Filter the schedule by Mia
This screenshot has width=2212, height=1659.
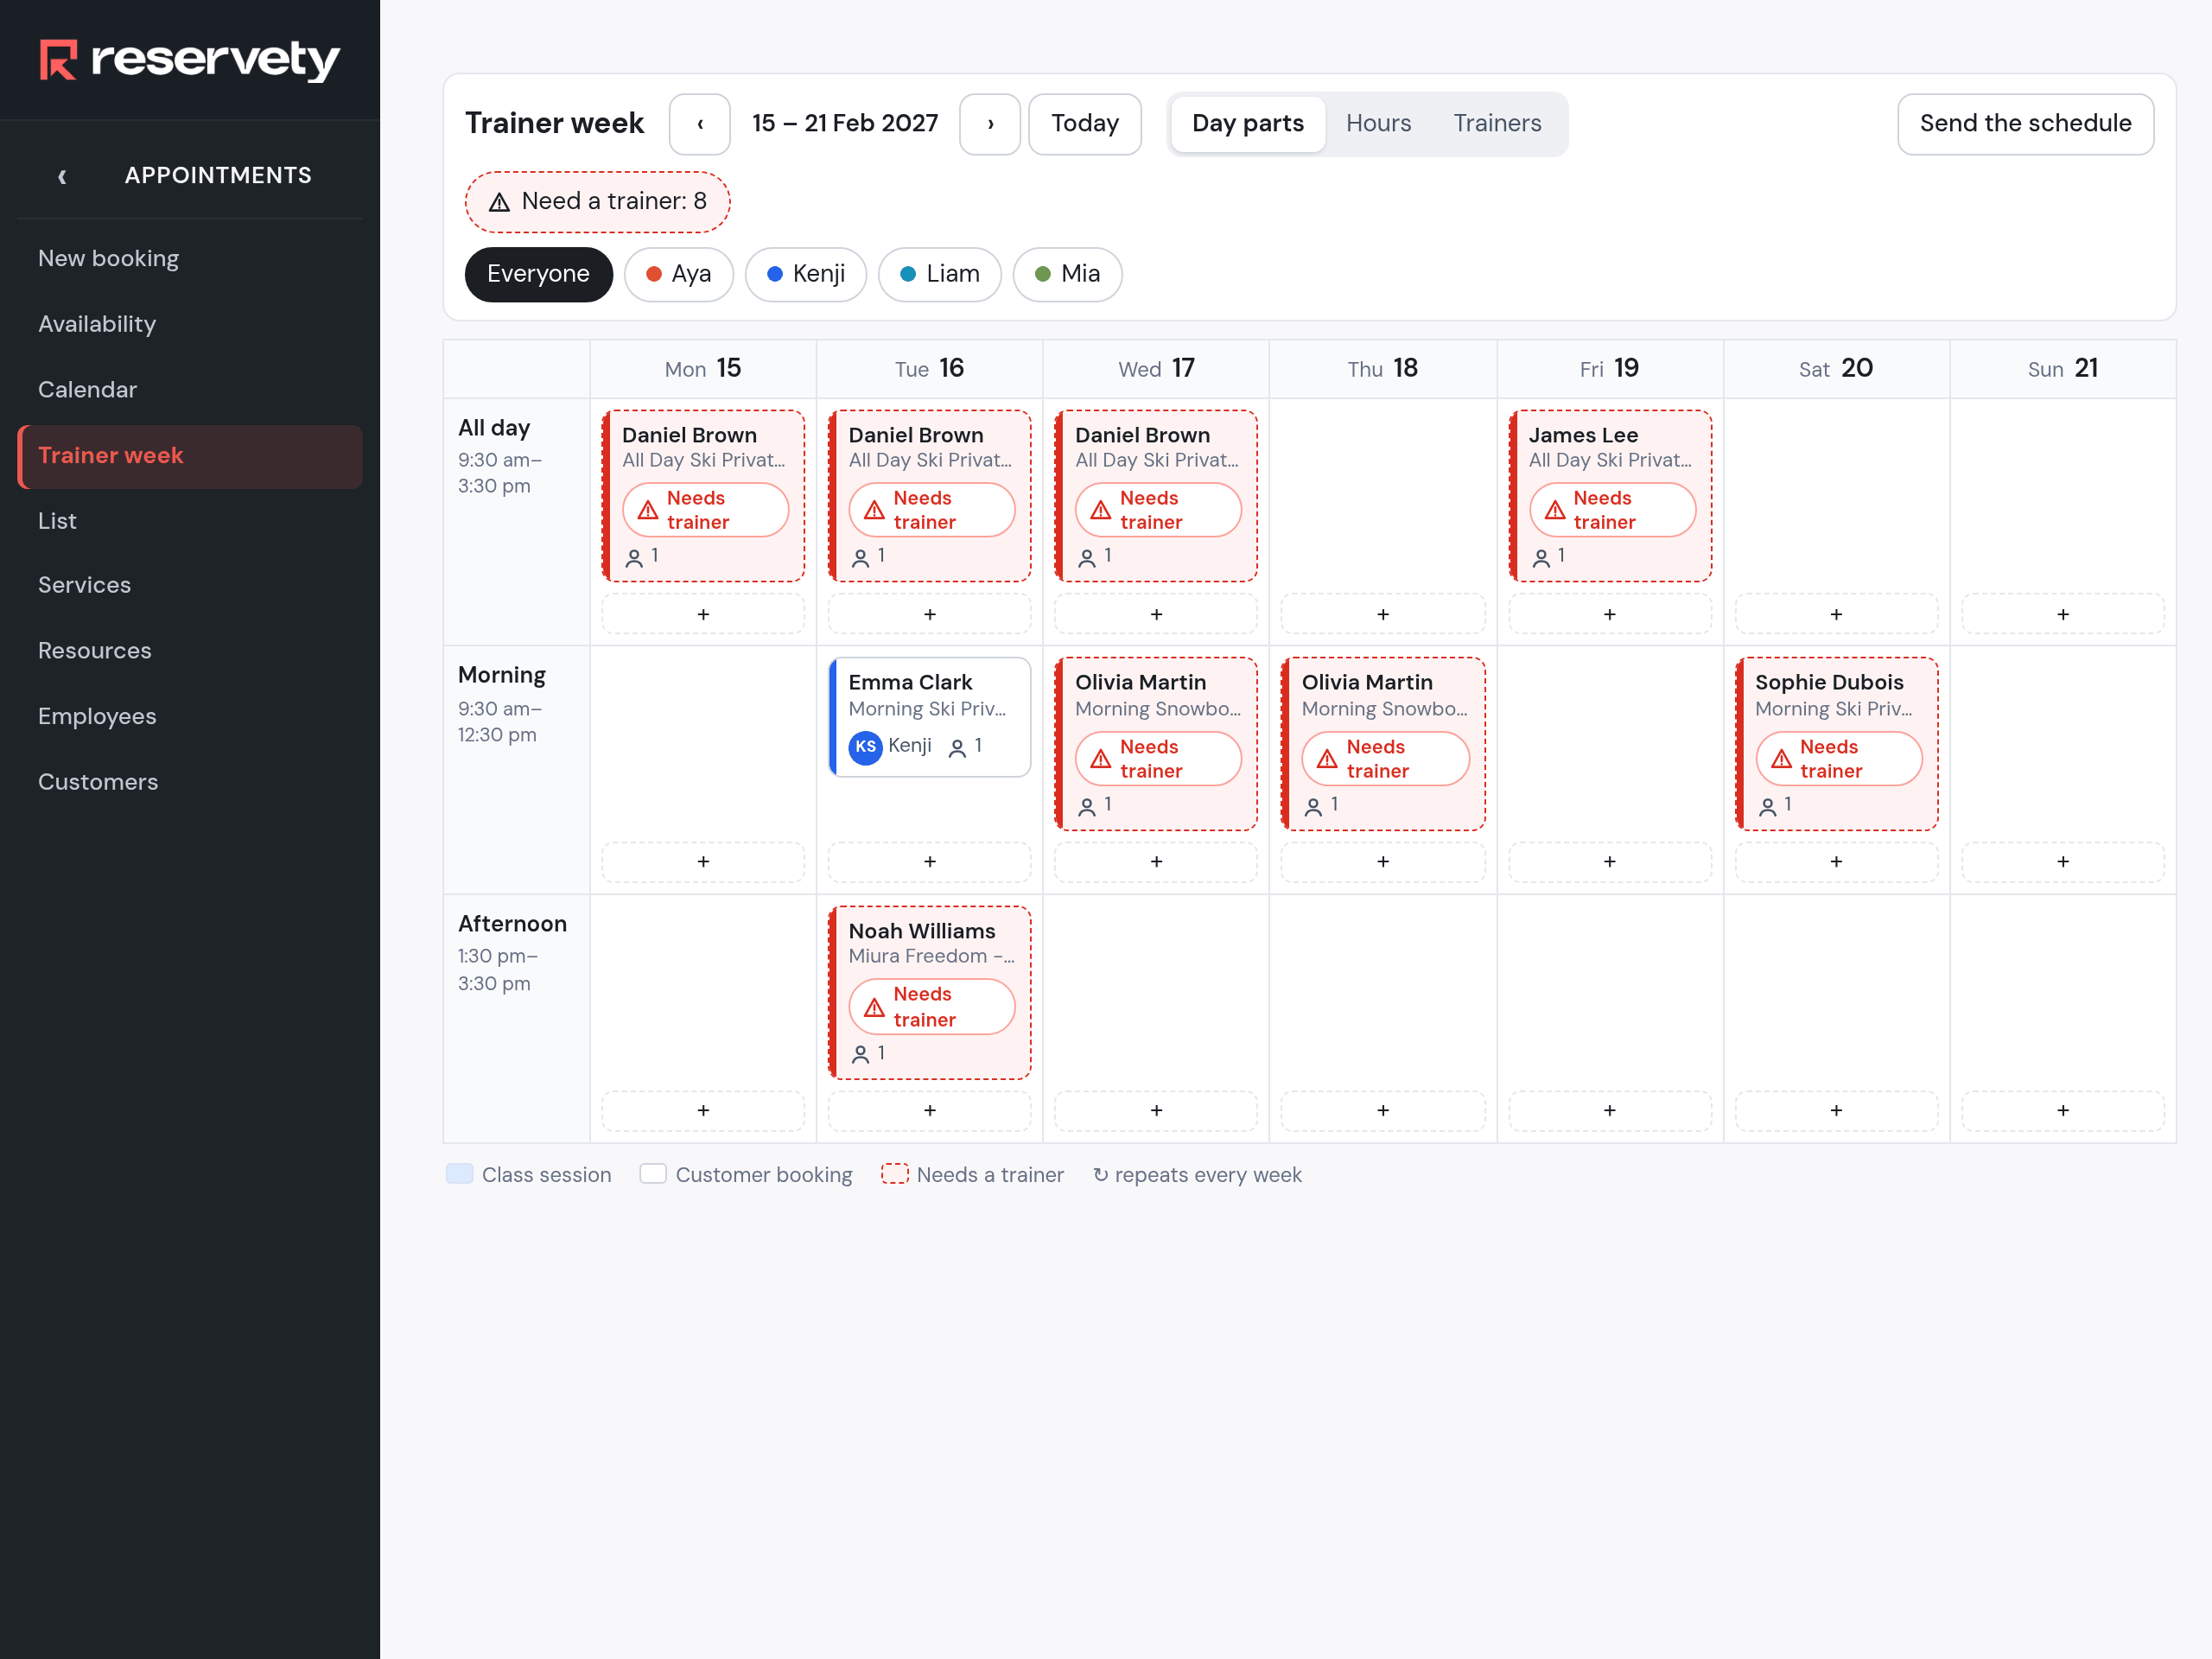[1067, 274]
